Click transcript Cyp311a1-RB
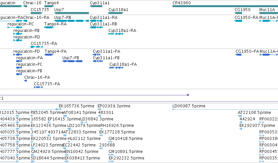 coord(103,24)
